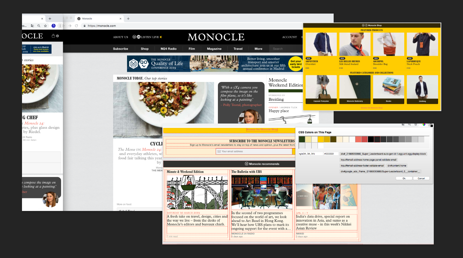Click the Get your early bird tickets button
Viewport: 463px width, 258px height.
(x=295, y=64)
